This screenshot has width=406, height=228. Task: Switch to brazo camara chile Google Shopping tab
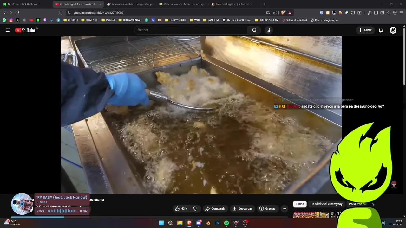[130, 4]
